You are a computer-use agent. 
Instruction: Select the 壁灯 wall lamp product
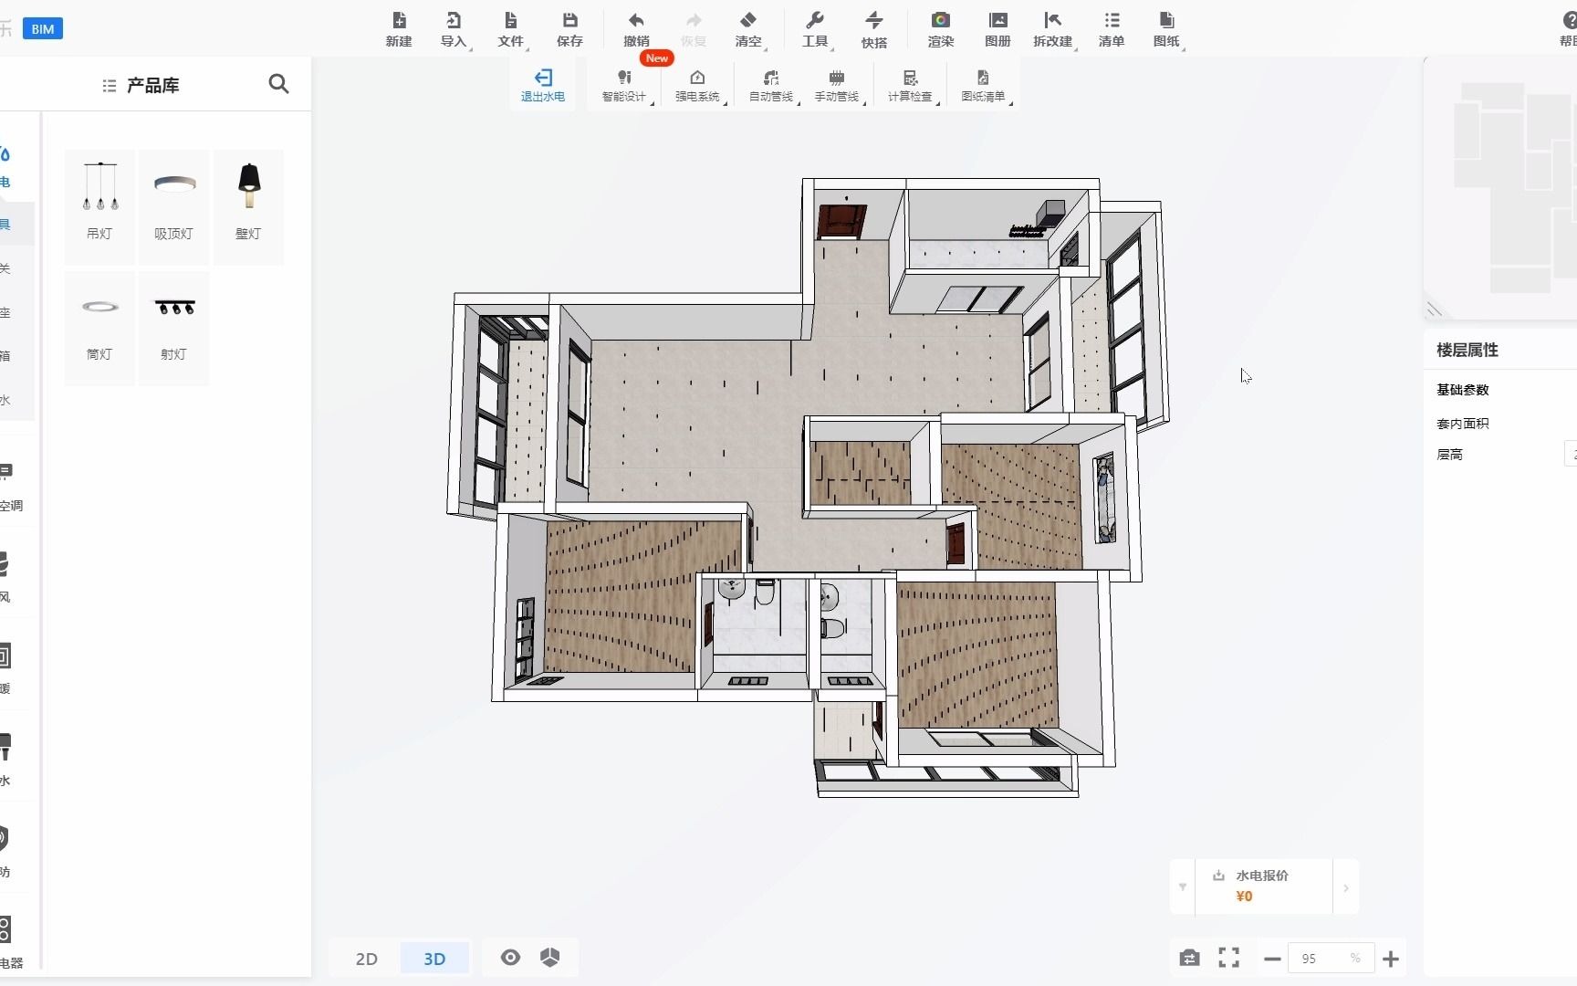click(248, 207)
